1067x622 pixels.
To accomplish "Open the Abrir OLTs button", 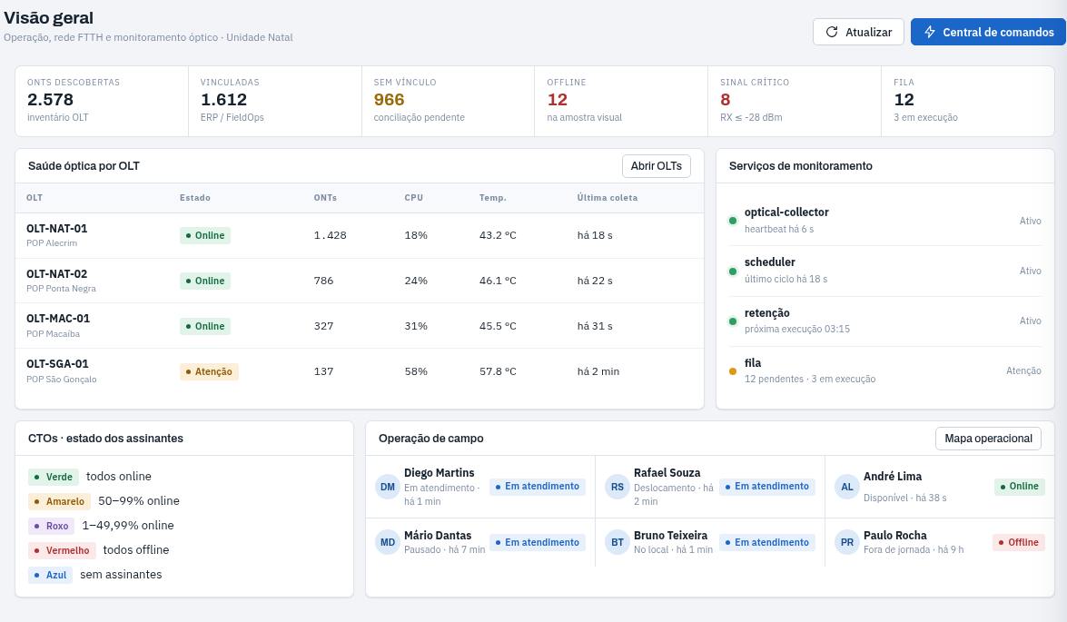I will coord(656,166).
